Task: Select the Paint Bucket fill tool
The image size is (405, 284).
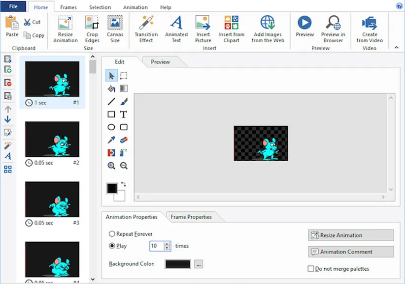Action: [x=111, y=88]
